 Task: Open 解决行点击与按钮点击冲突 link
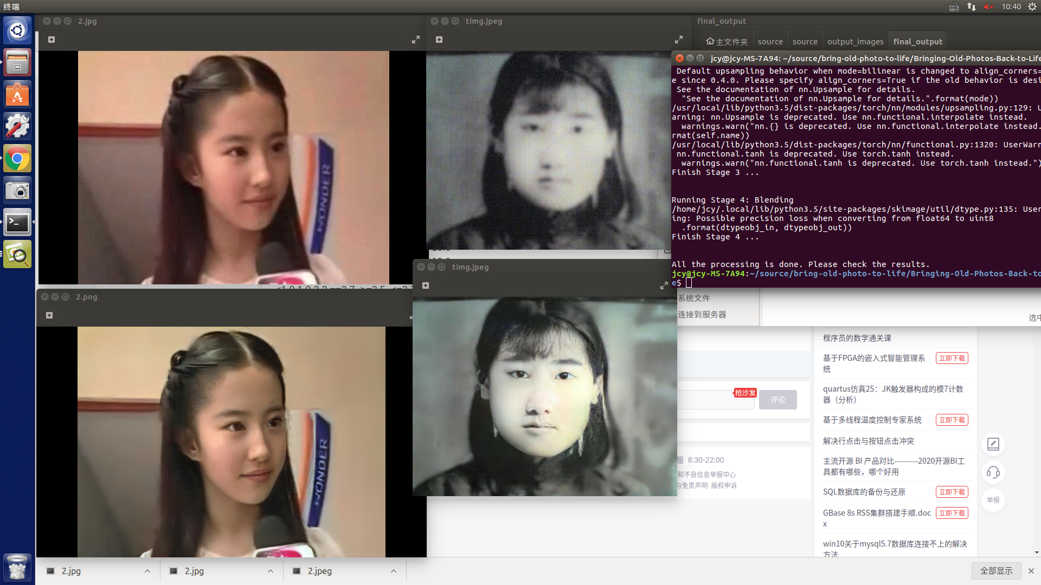pyautogui.click(x=869, y=441)
